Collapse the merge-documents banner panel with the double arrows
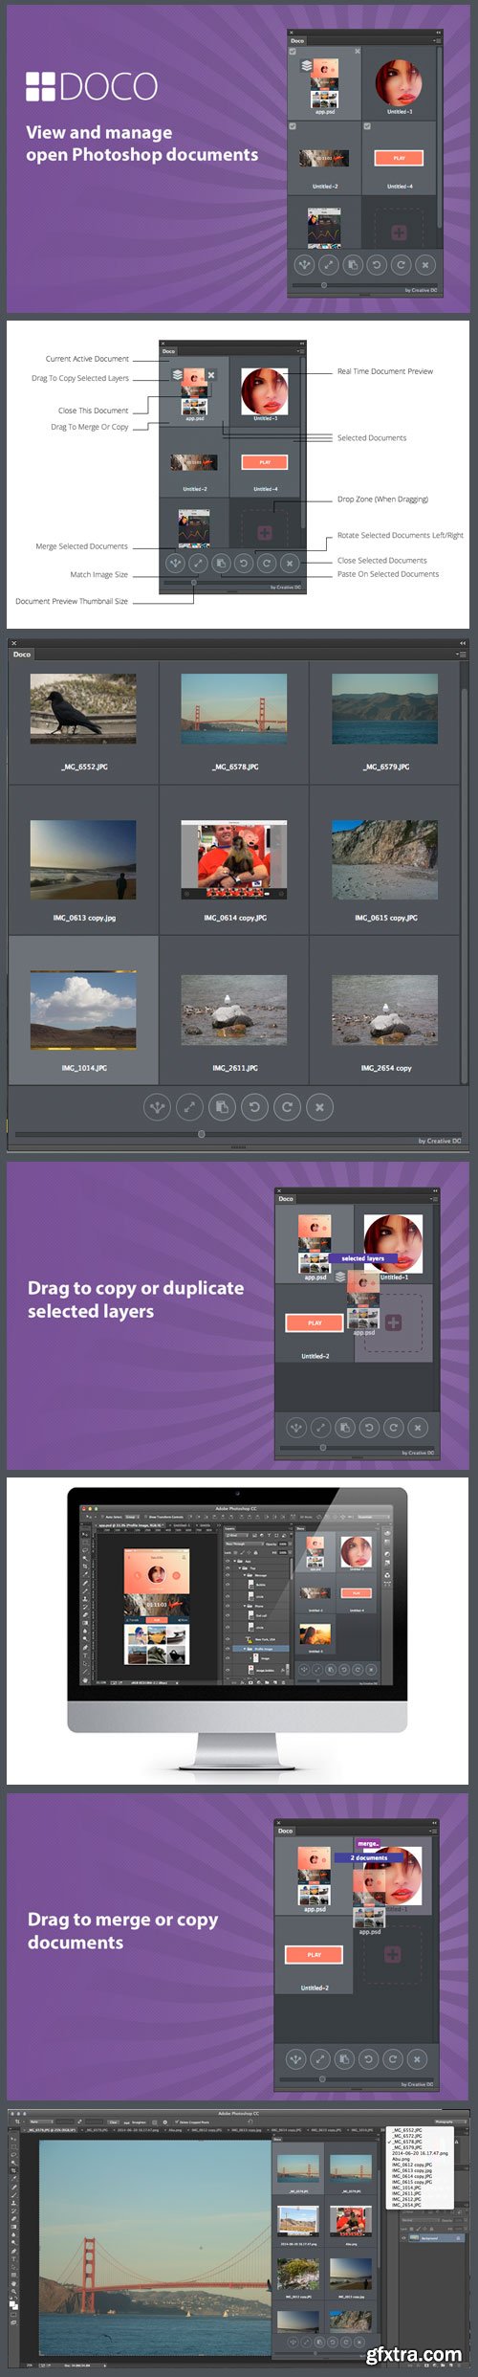The height and width of the screenshot is (2377, 478). pyautogui.click(x=436, y=1821)
